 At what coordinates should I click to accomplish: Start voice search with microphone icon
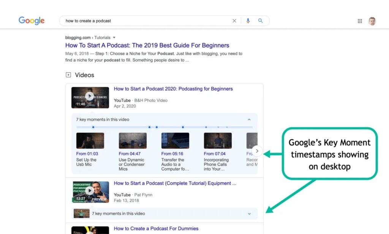coord(248,21)
